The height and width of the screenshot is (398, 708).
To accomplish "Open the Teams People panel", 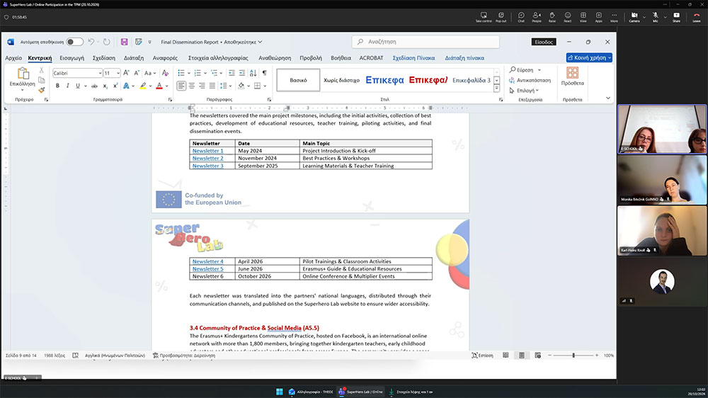I will coord(537,17).
